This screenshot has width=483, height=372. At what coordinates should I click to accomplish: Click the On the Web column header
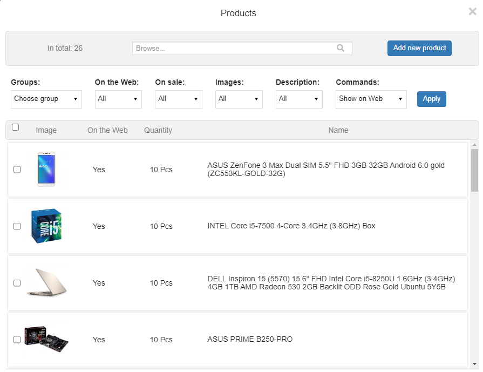pos(107,130)
